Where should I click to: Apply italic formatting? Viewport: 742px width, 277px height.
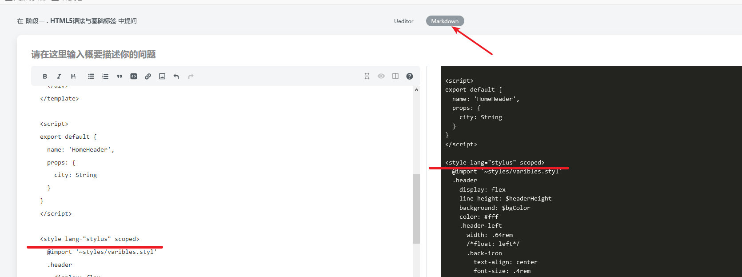tap(59, 76)
